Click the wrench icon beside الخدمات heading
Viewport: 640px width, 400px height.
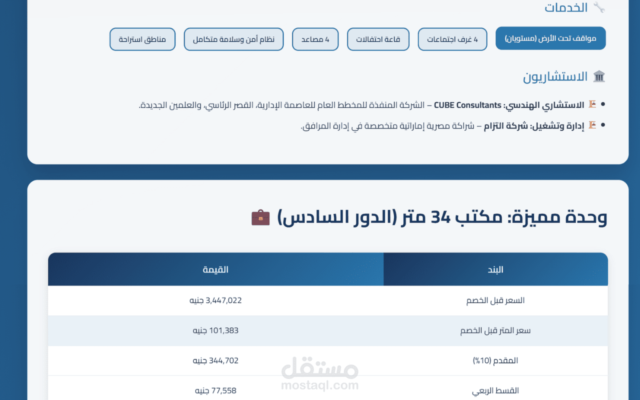click(x=599, y=7)
